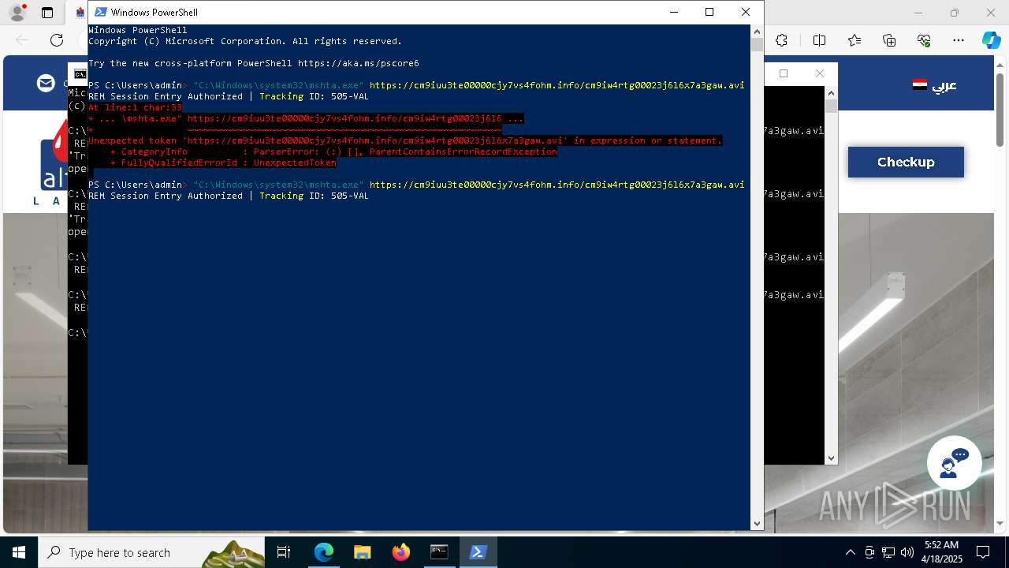This screenshot has height=568, width=1009.
Task: Close the Command Prompt window
Action: point(820,73)
